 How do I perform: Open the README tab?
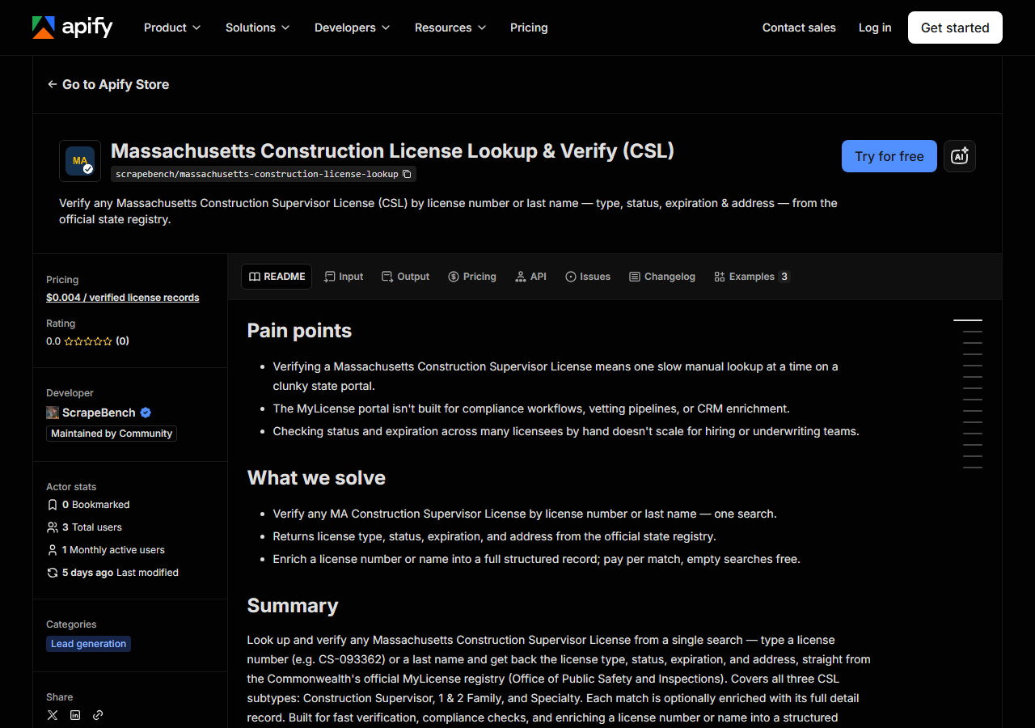277,277
